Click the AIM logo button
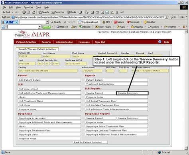The image size is (189, 155). [10, 22]
